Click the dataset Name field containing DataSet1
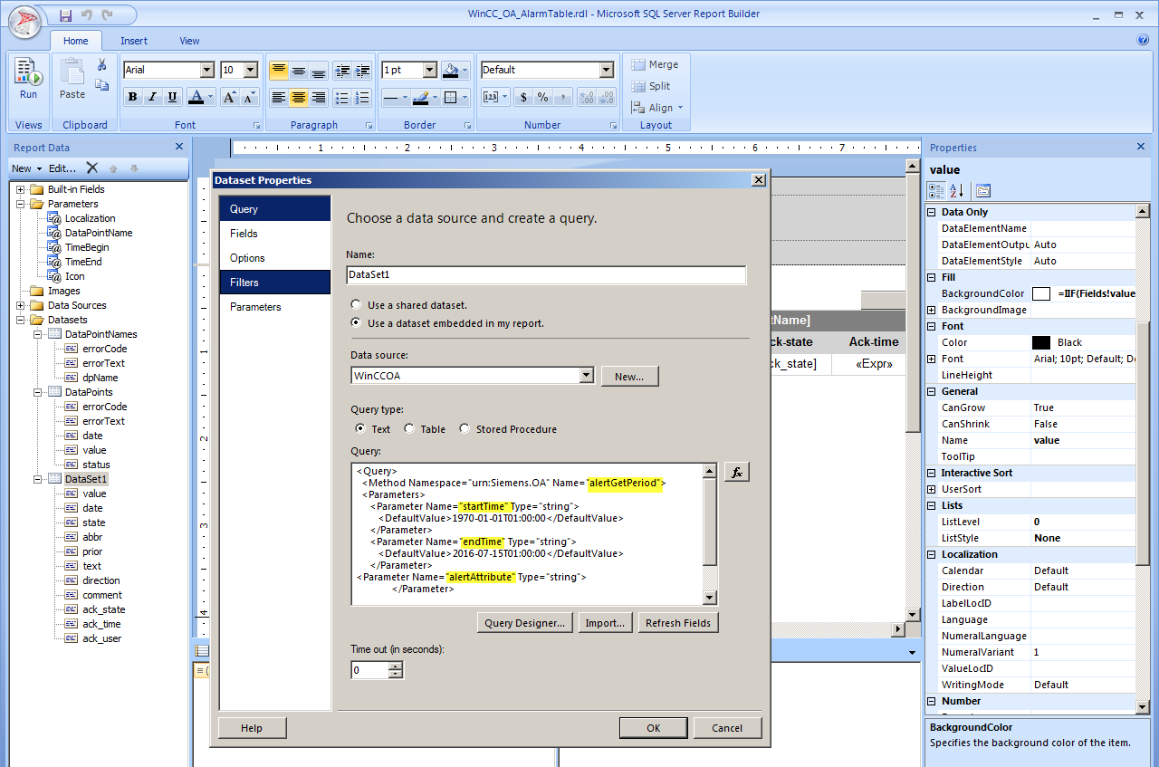 (546, 275)
